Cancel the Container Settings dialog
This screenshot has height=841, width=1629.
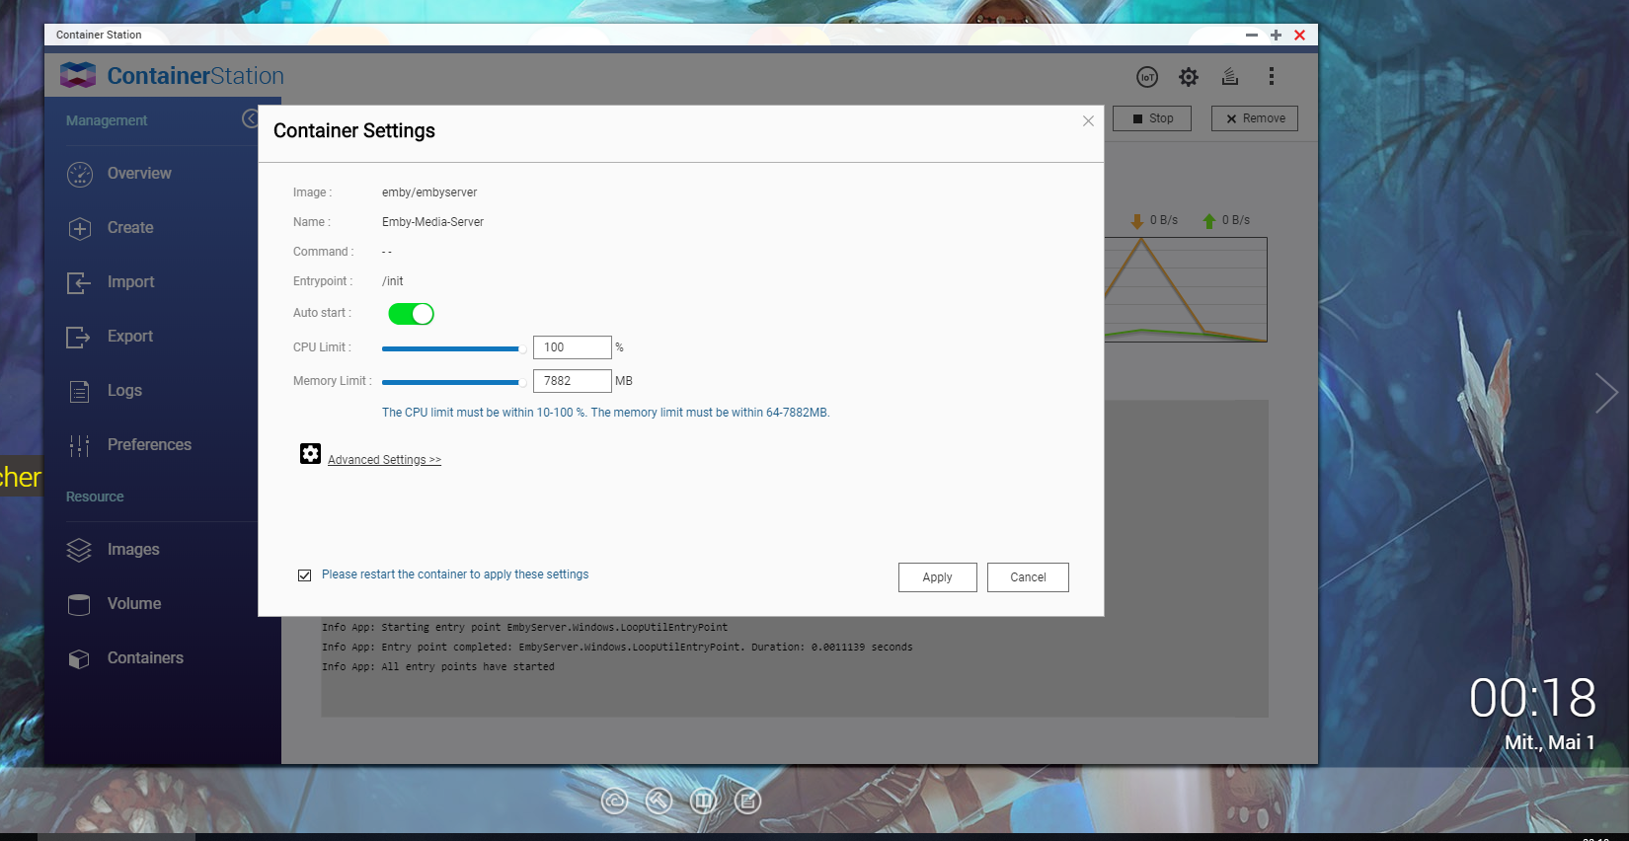pyautogui.click(x=1028, y=577)
